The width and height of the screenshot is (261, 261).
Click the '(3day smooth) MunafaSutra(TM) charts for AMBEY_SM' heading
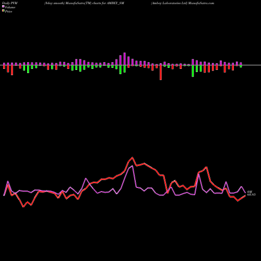tap(84, 3)
